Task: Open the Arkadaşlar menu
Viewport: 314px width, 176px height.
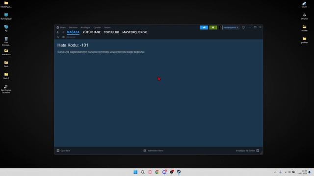Action: 85,27
